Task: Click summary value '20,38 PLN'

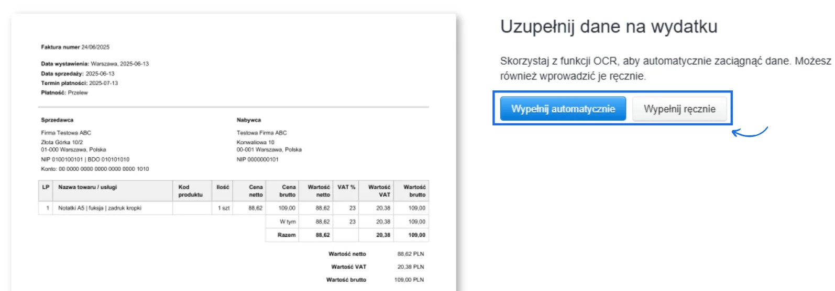Action: tap(411, 267)
